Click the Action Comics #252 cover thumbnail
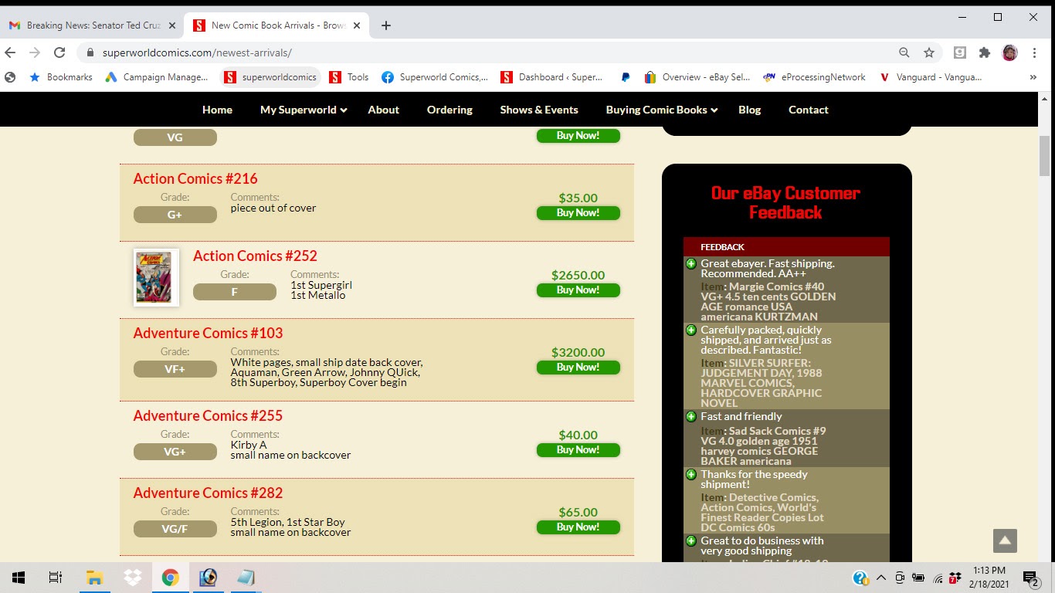Image resolution: width=1055 pixels, height=593 pixels. click(156, 277)
